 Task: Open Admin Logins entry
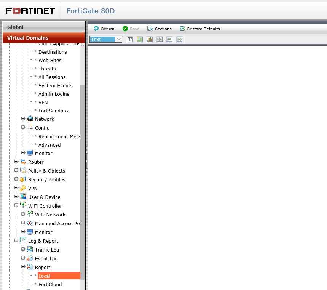[54, 94]
